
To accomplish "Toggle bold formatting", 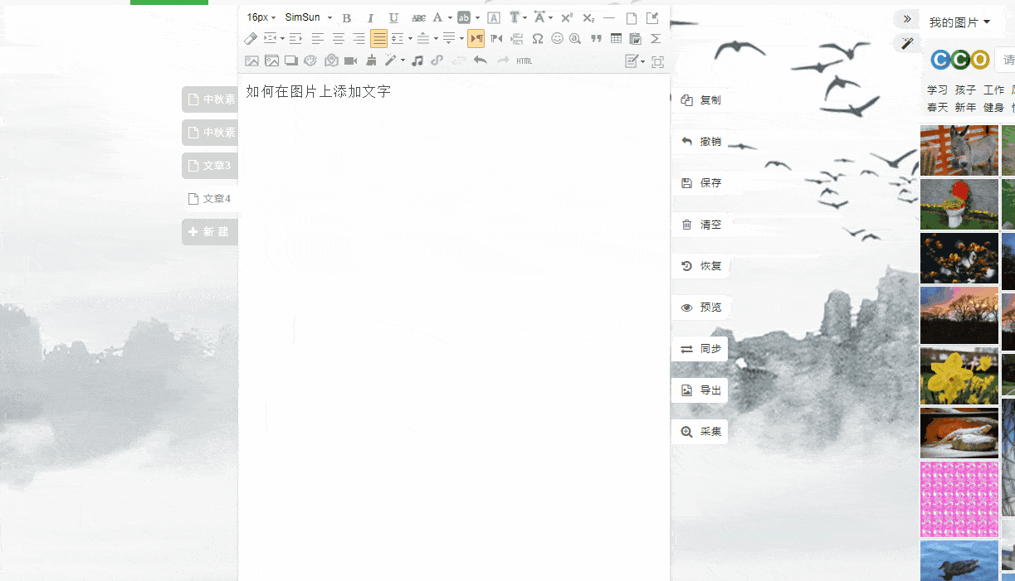I will click(347, 17).
